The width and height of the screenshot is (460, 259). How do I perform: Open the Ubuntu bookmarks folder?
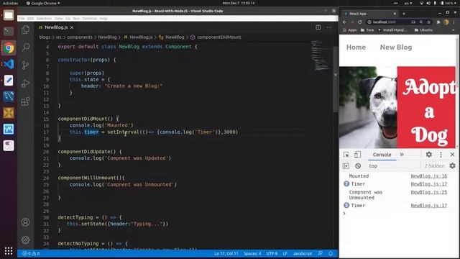423,30
